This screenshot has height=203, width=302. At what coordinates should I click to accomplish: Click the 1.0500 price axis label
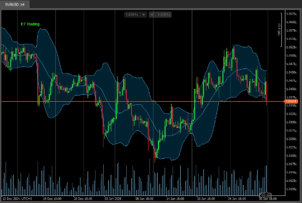coord(291,55)
